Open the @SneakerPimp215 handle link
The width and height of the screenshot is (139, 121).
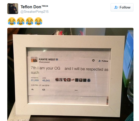pyautogui.click(x=34, y=12)
